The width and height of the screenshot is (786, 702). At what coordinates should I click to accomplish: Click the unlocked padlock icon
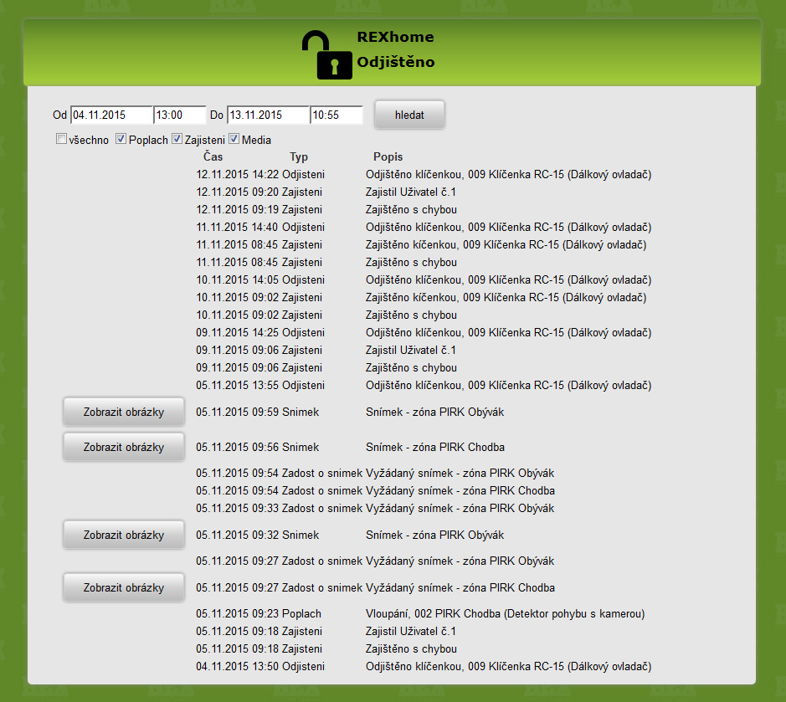[326, 55]
